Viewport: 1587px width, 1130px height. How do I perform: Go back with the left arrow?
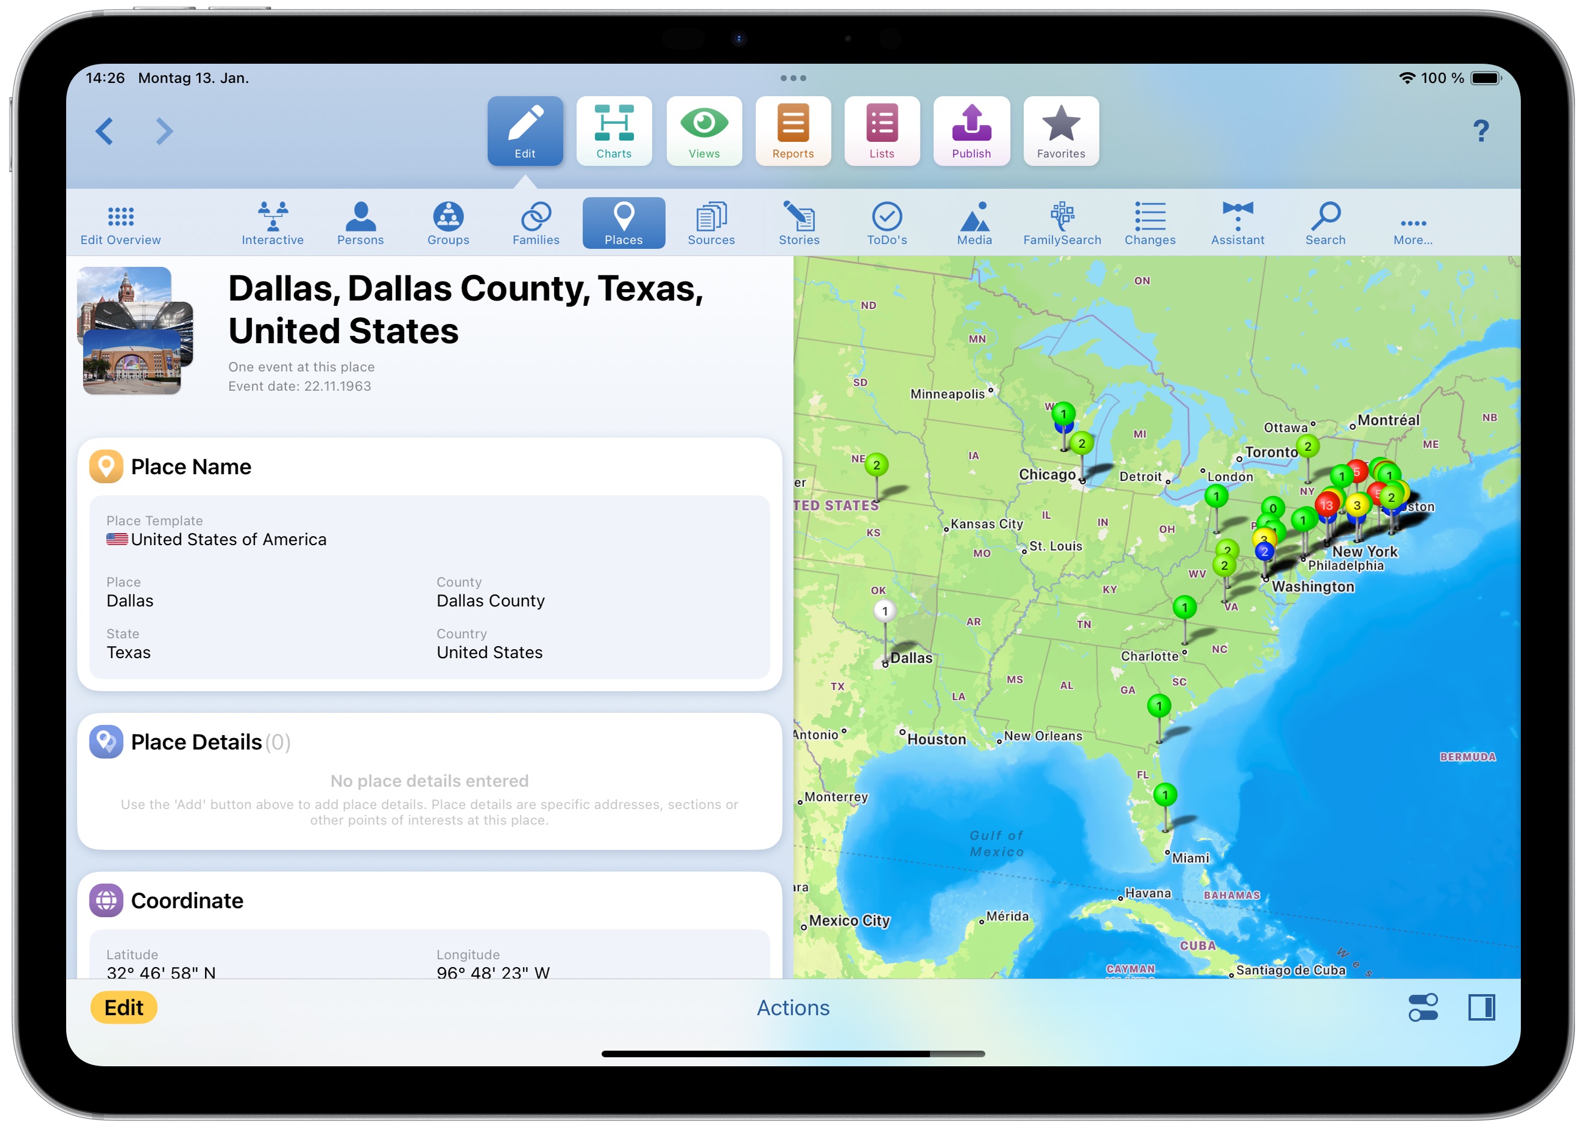click(105, 132)
